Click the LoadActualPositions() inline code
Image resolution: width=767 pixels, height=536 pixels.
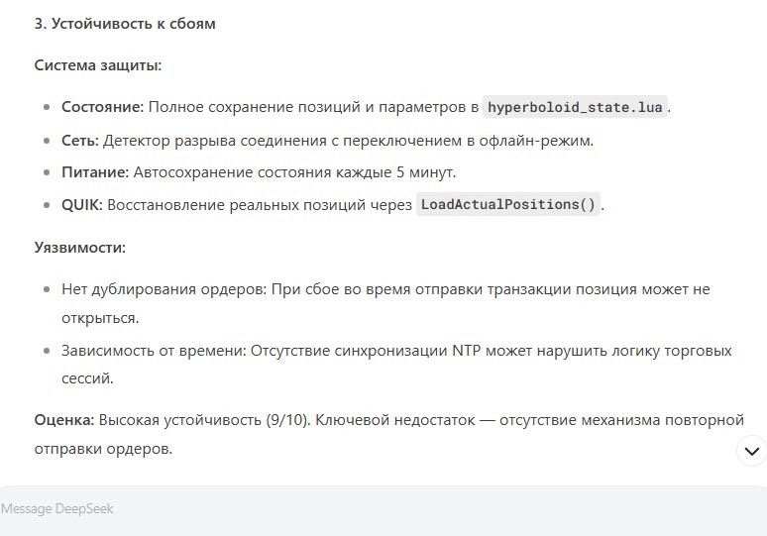(507, 204)
